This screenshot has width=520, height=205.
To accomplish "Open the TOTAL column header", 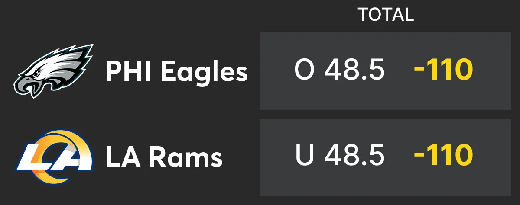I will (386, 15).
